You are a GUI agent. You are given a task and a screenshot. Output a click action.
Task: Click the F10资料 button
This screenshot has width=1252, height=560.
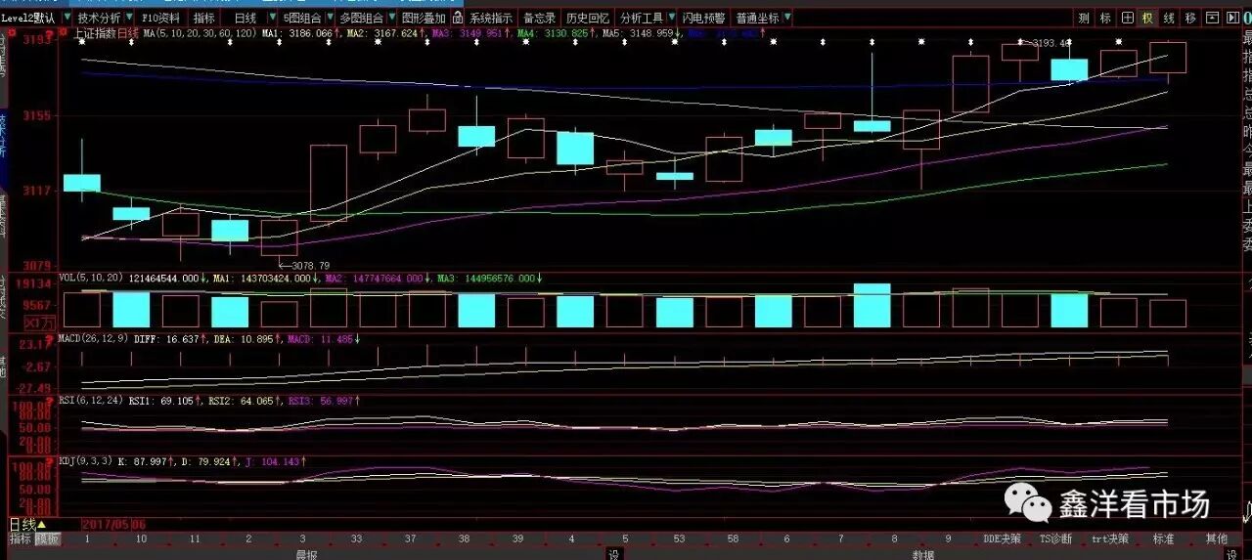160,18
